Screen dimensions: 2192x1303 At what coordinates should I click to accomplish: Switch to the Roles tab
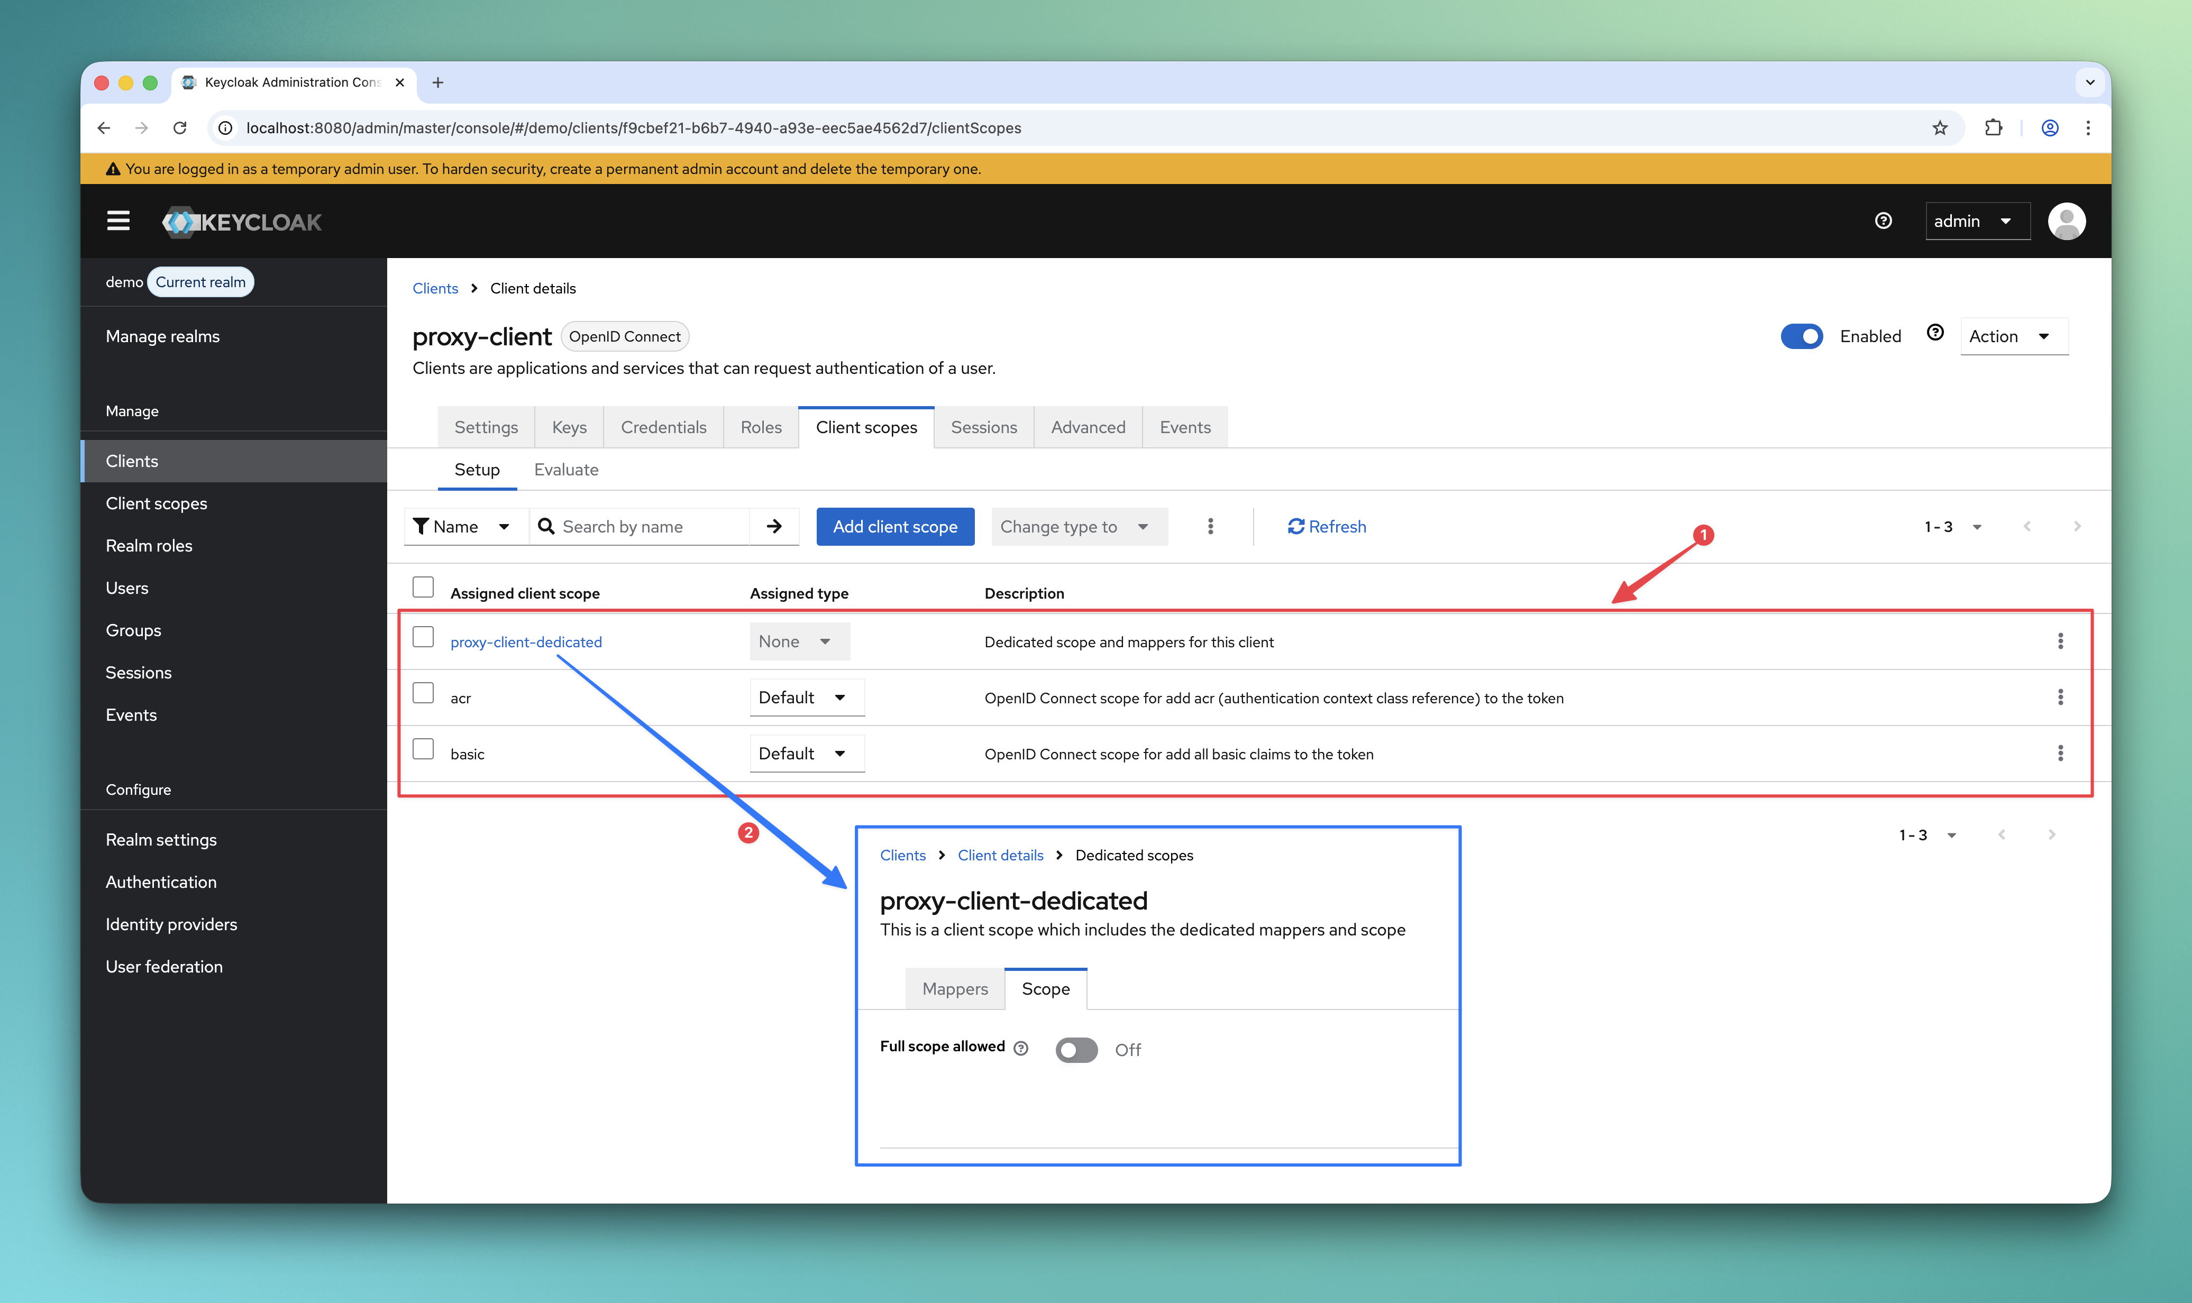pos(761,427)
